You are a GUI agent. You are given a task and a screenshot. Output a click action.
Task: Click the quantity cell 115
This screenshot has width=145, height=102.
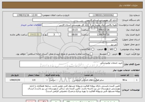(34, 80)
